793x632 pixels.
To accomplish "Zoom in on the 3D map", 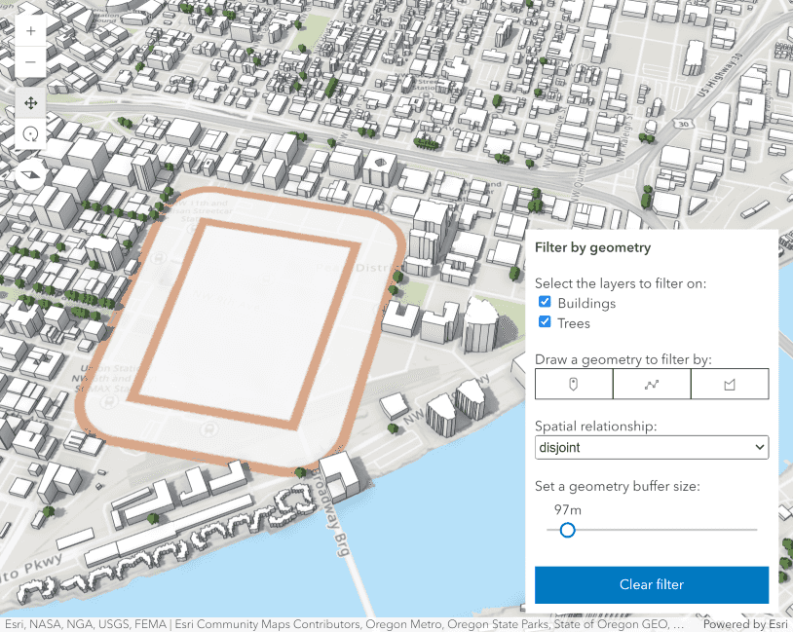I will point(31,31).
